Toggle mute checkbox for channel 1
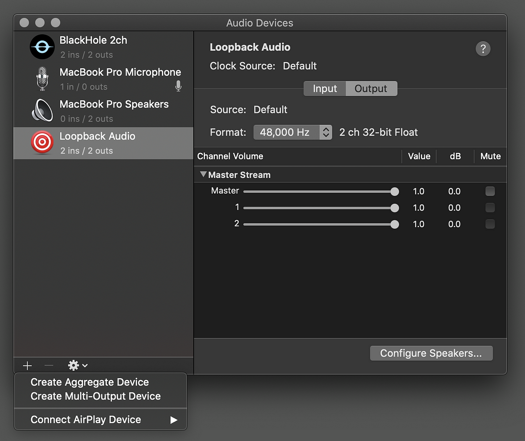This screenshot has width=525, height=441. coord(490,208)
